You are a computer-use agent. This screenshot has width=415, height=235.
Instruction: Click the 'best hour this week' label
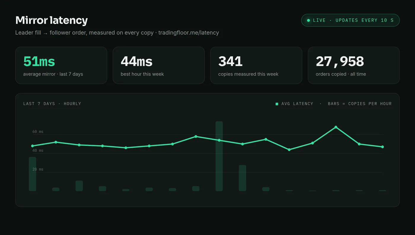pos(142,74)
